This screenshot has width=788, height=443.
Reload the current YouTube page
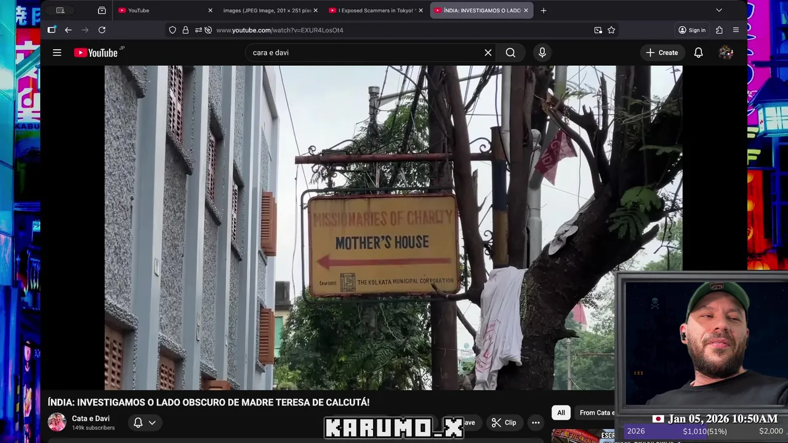click(x=102, y=30)
